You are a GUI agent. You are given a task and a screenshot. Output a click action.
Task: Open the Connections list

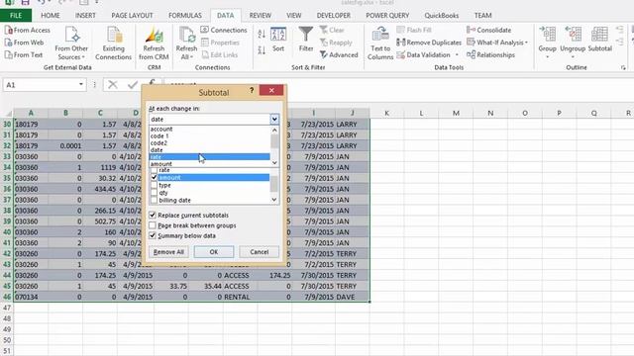pyautogui.click(x=224, y=30)
